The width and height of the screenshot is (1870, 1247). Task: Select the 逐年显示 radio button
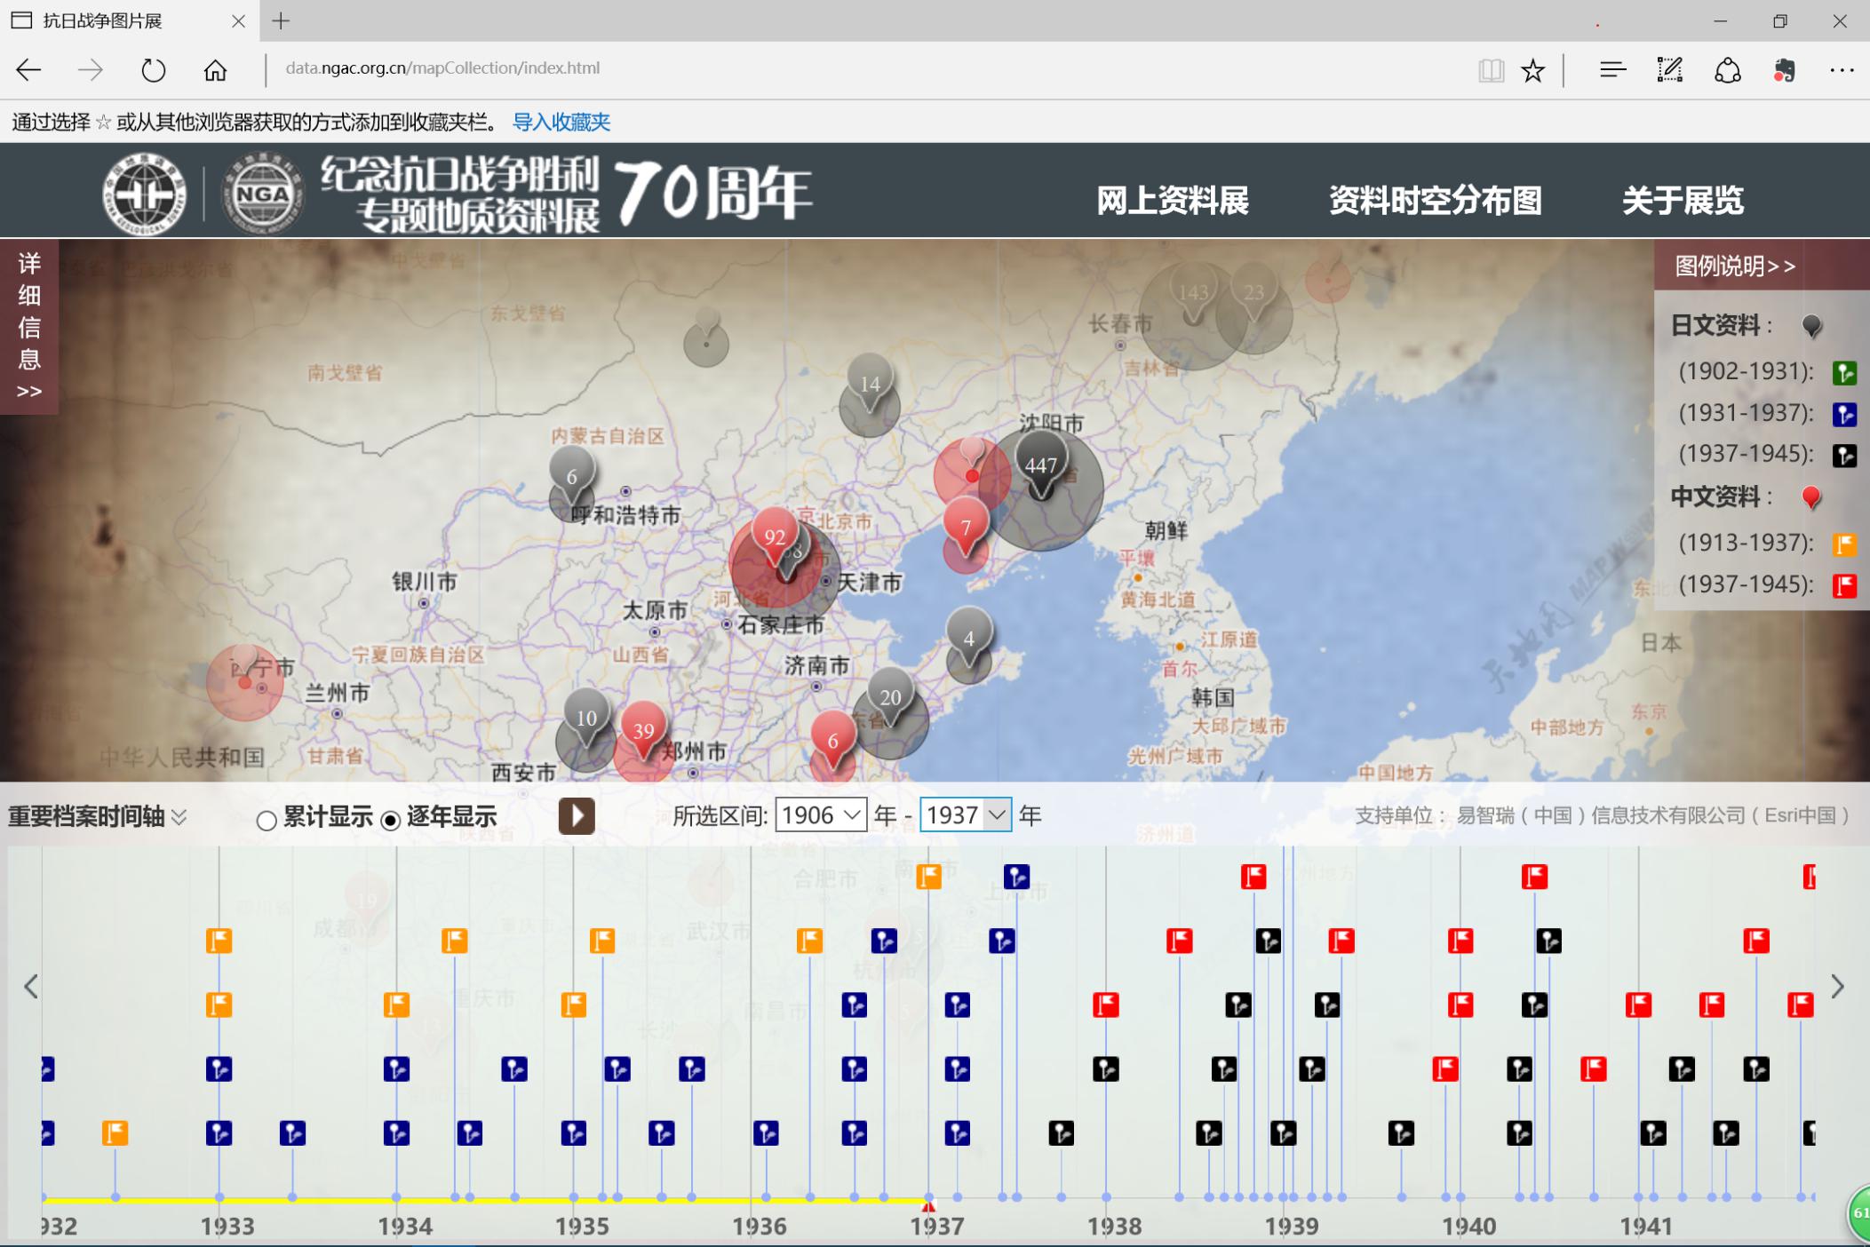click(391, 822)
